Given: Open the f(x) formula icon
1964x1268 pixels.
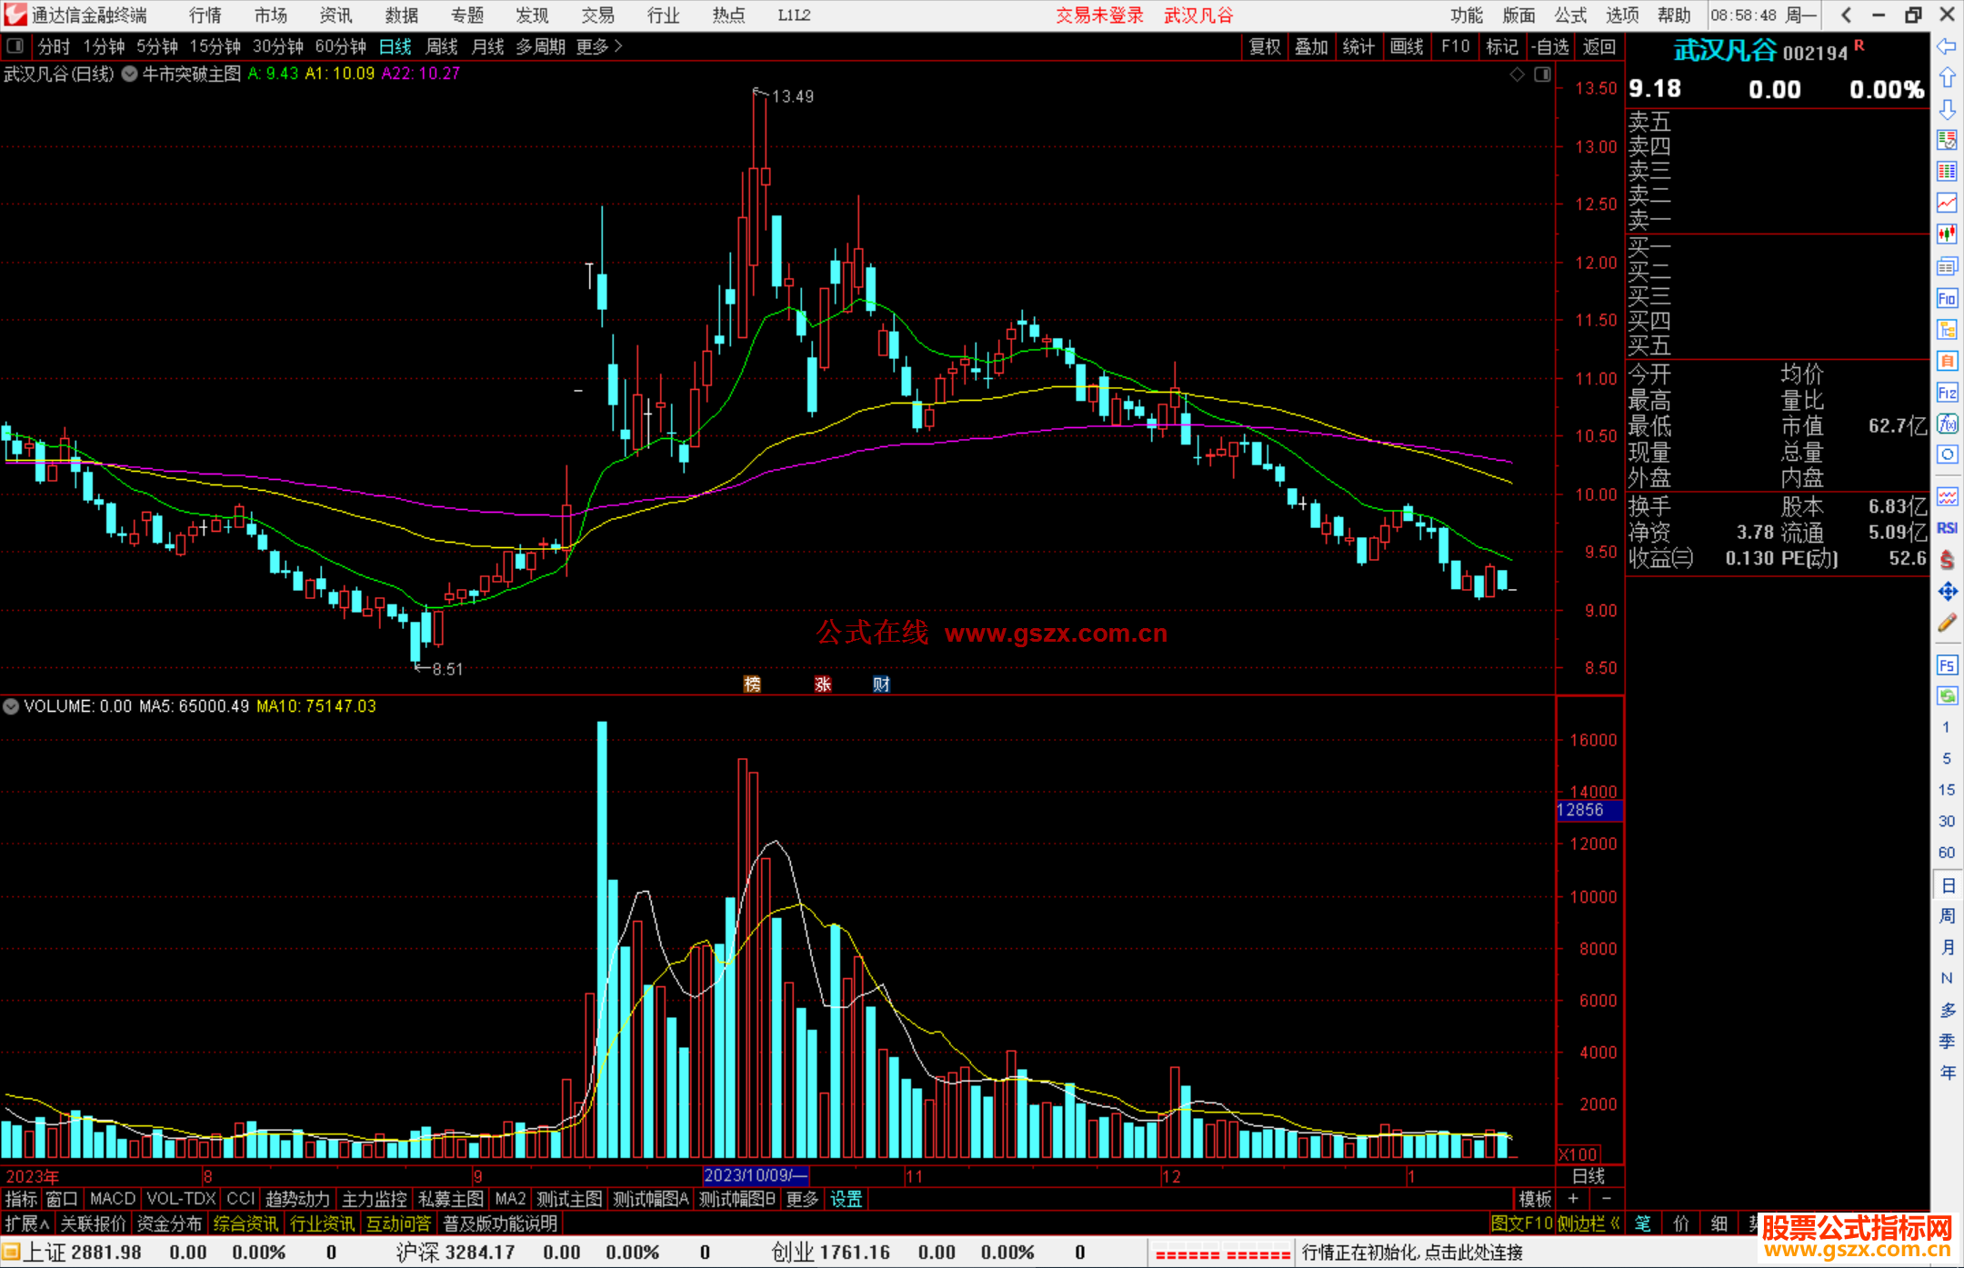Looking at the screenshot, I should (1947, 424).
